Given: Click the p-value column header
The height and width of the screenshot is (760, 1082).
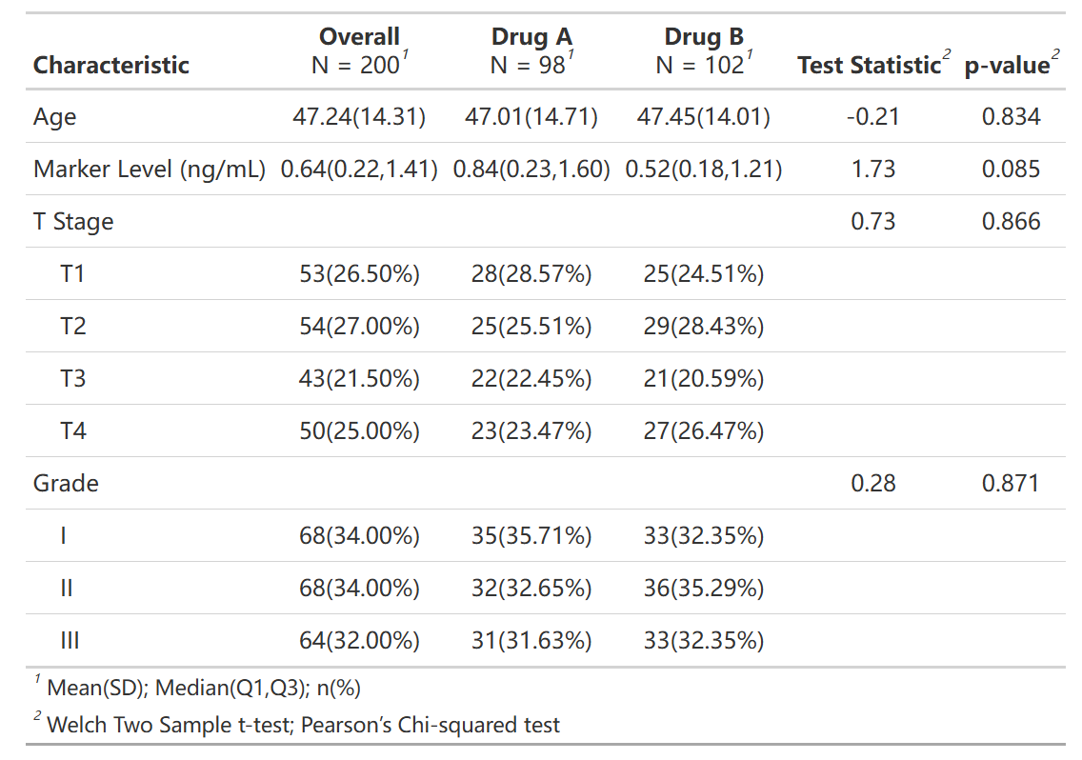Looking at the screenshot, I should tap(1011, 64).
